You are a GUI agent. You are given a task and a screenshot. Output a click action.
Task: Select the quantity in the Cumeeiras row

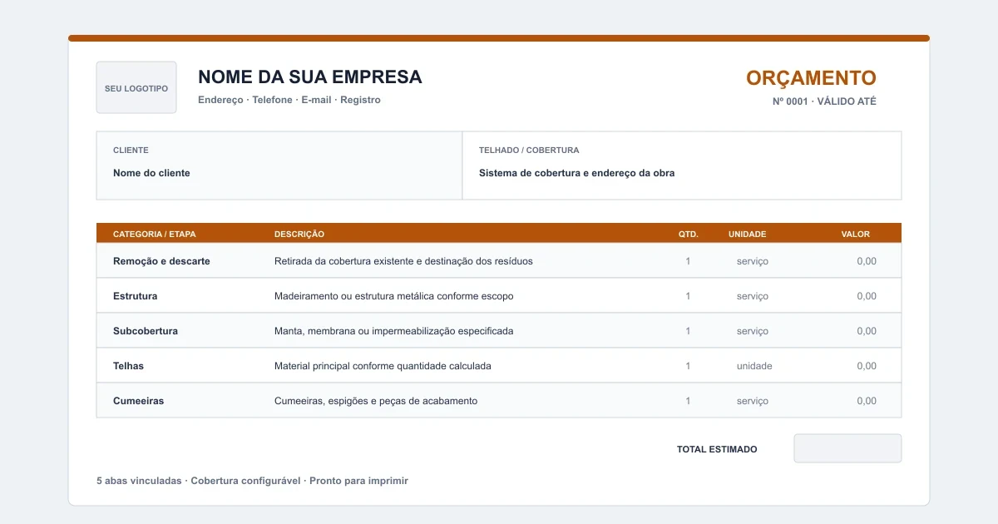688,401
